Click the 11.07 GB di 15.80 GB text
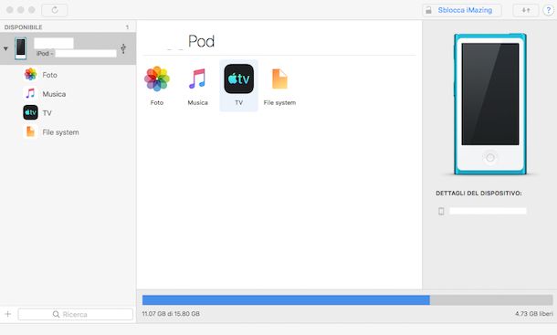 171,314
